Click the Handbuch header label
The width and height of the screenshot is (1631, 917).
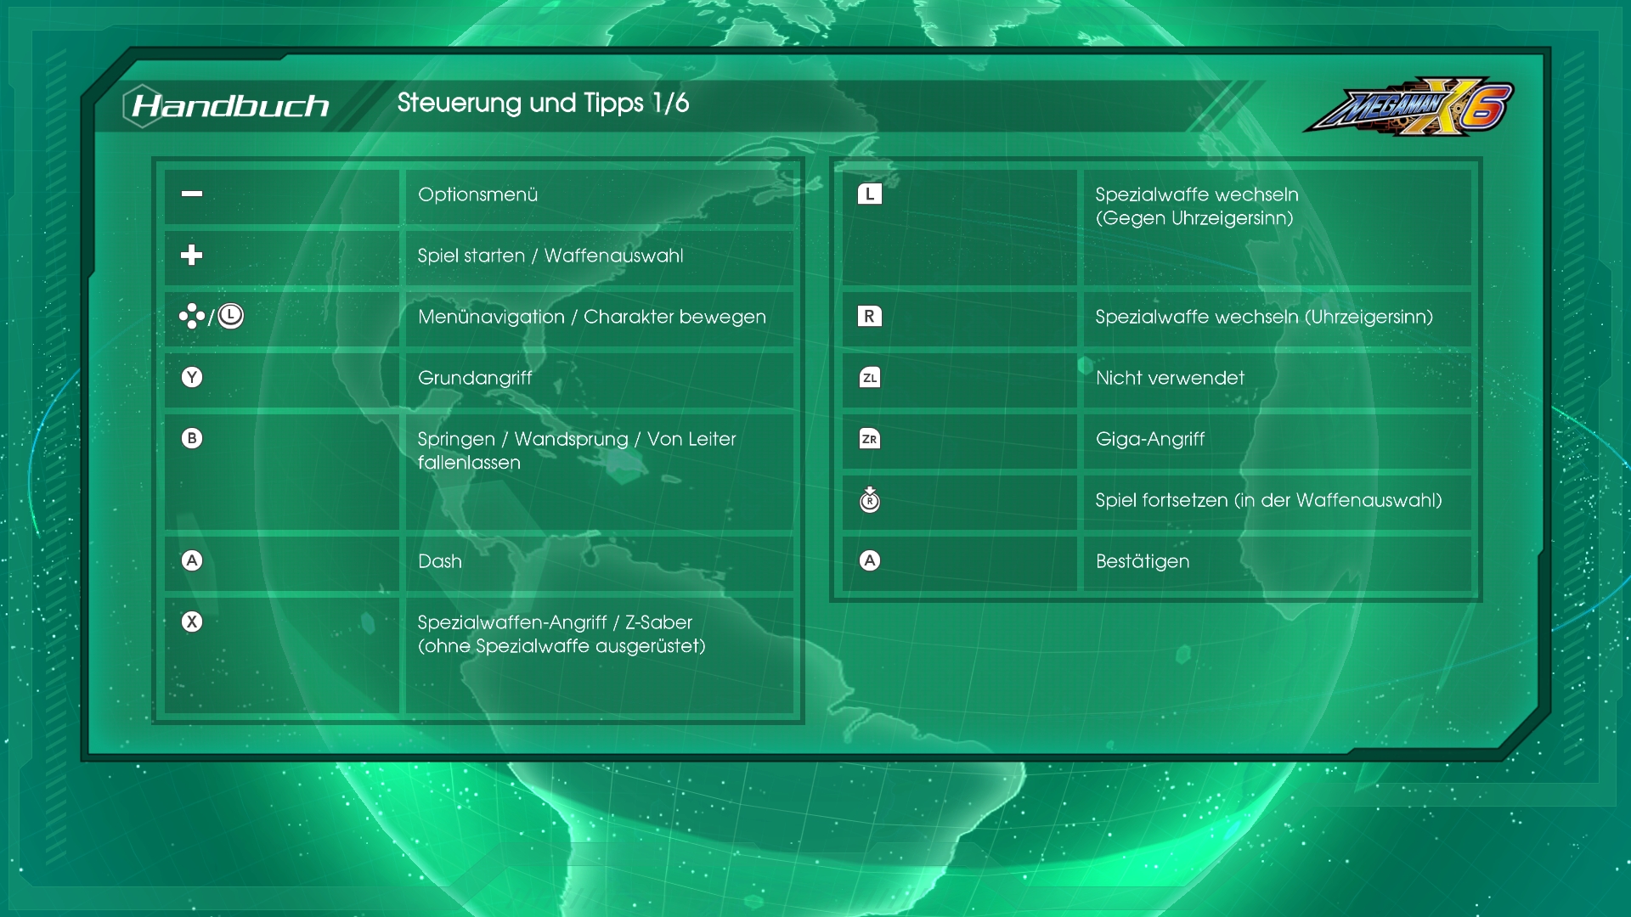pos(229,105)
